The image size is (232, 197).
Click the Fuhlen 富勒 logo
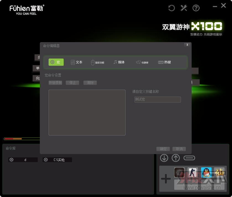click(x=27, y=10)
